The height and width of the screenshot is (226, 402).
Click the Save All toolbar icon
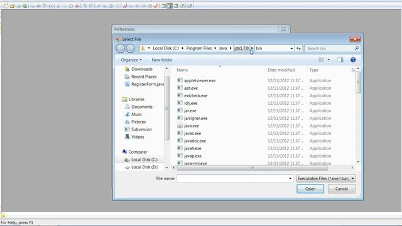point(24,6)
